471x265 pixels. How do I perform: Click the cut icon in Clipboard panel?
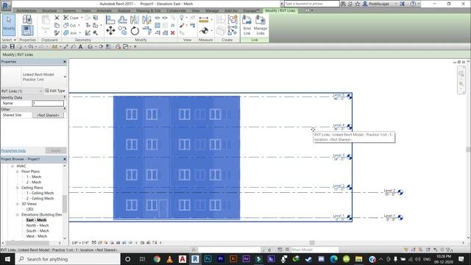click(x=57, y=18)
